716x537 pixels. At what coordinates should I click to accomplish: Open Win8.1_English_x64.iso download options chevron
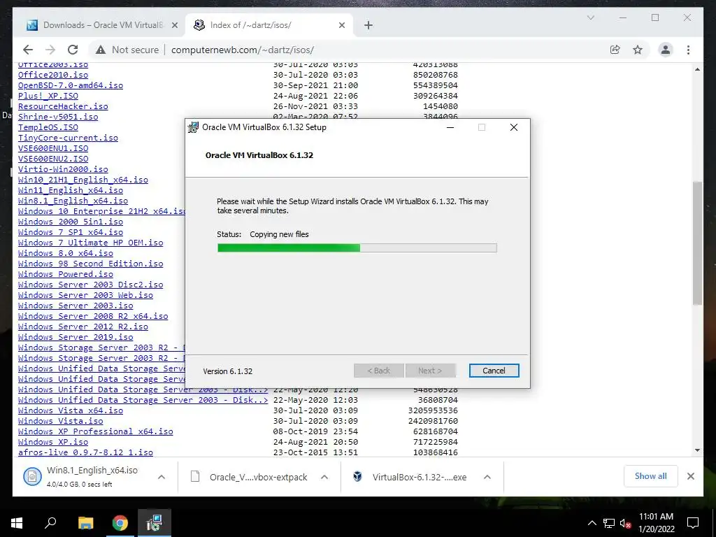(162, 477)
